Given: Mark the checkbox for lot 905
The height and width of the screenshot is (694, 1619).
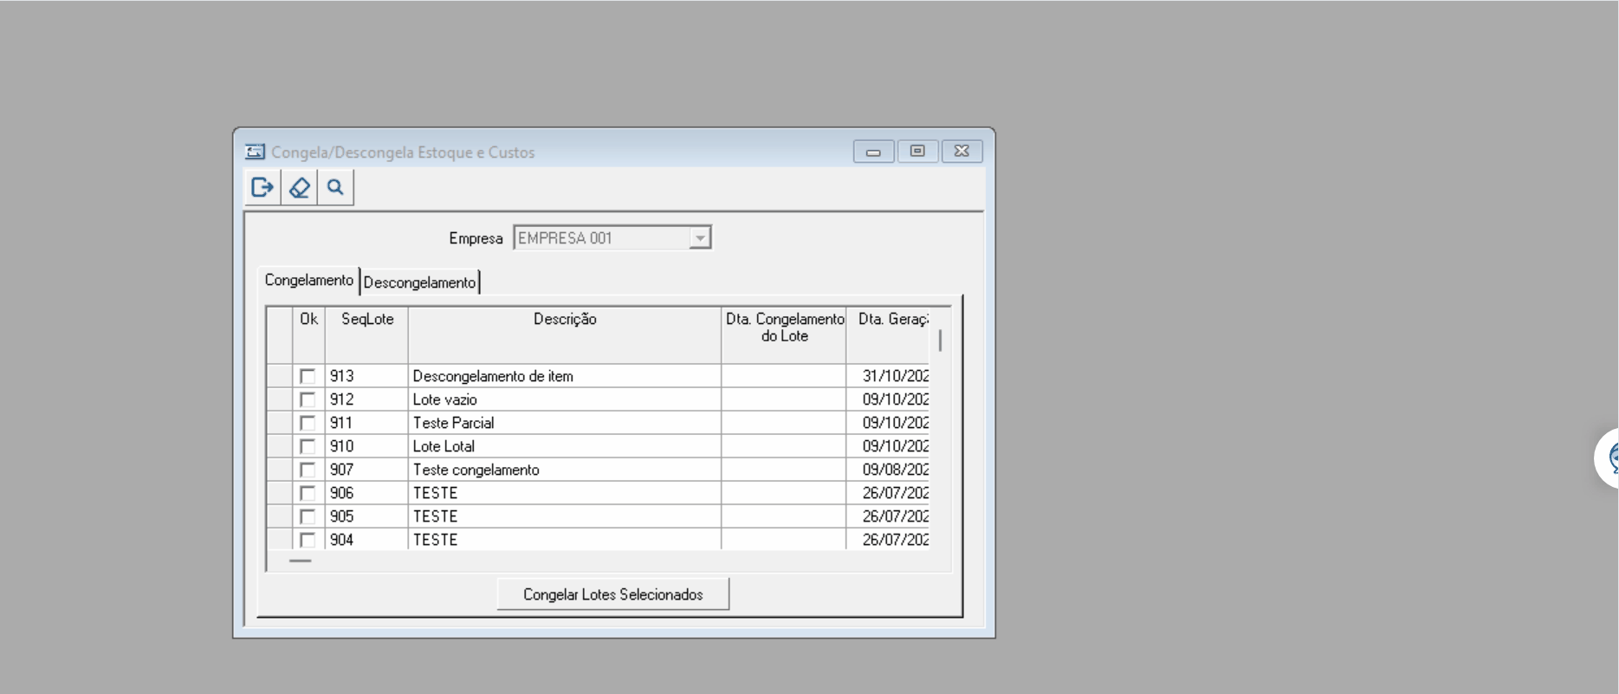Looking at the screenshot, I should pos(308,516).
